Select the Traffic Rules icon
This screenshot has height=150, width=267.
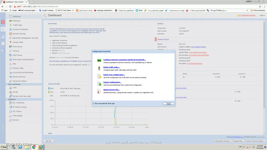[x=10, y=25]
